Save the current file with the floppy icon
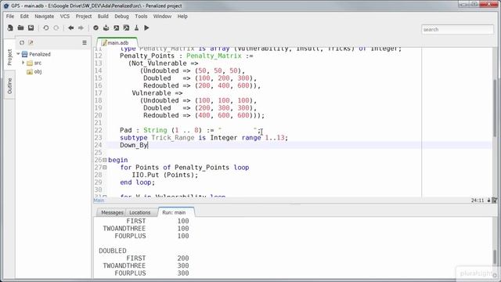This screenshot has width=501, height=282. pyautogui.click(x=31, y=28)
